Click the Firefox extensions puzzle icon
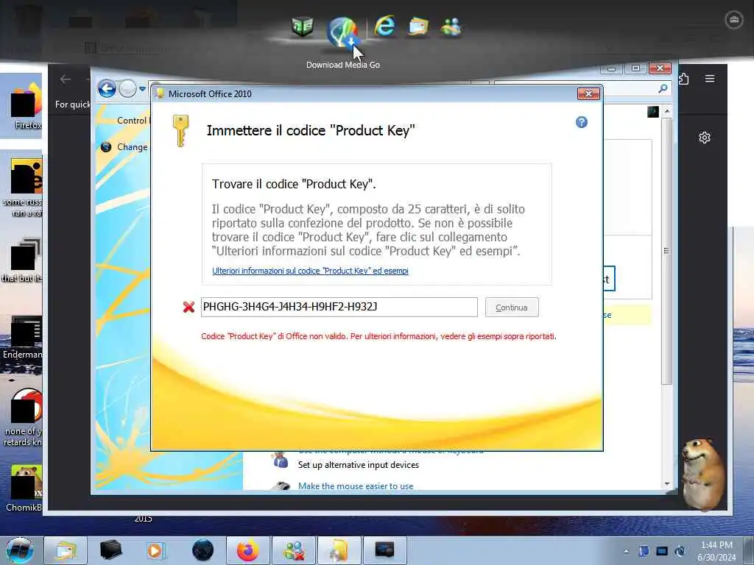754x565 pixels. (x=683, y=79)
